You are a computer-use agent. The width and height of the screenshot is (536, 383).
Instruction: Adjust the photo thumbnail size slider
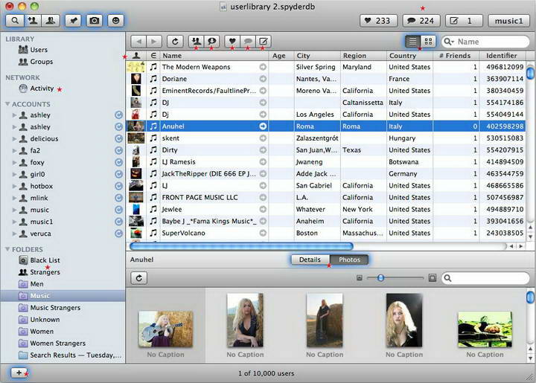coord(380,278)
